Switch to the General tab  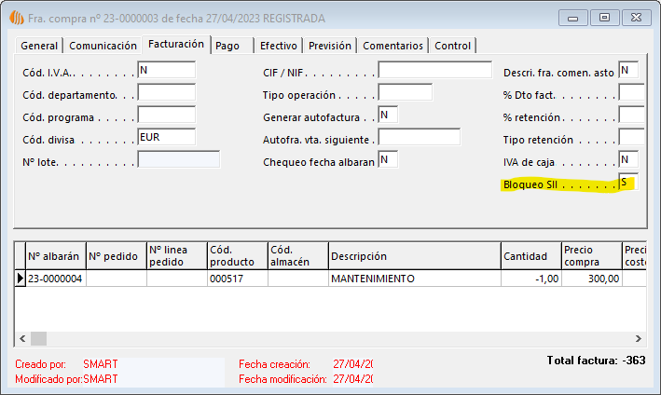[39, 46]
